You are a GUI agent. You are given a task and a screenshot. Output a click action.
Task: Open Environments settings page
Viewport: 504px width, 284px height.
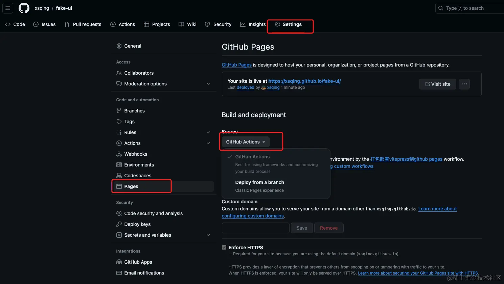point(164,165)
